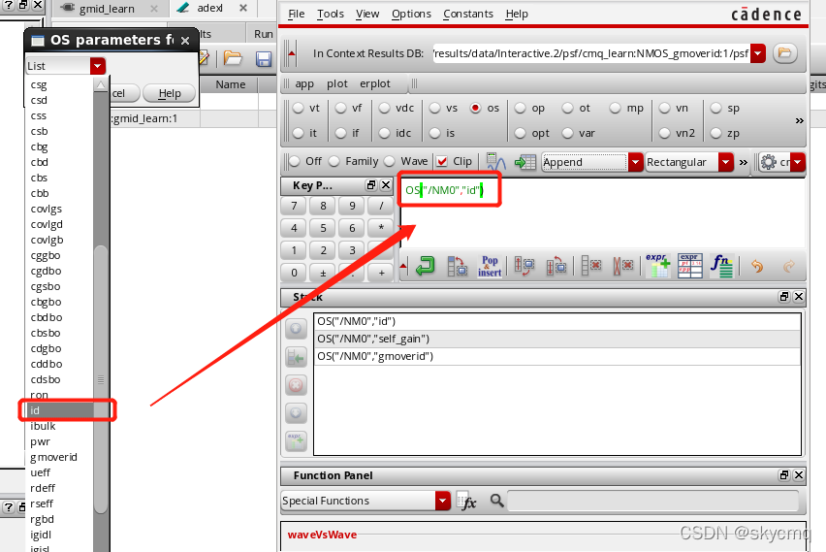Expand more selection types chevron near sp
Image resolution: width=826 pixels, height=552 pixels.
coord(799,120)
